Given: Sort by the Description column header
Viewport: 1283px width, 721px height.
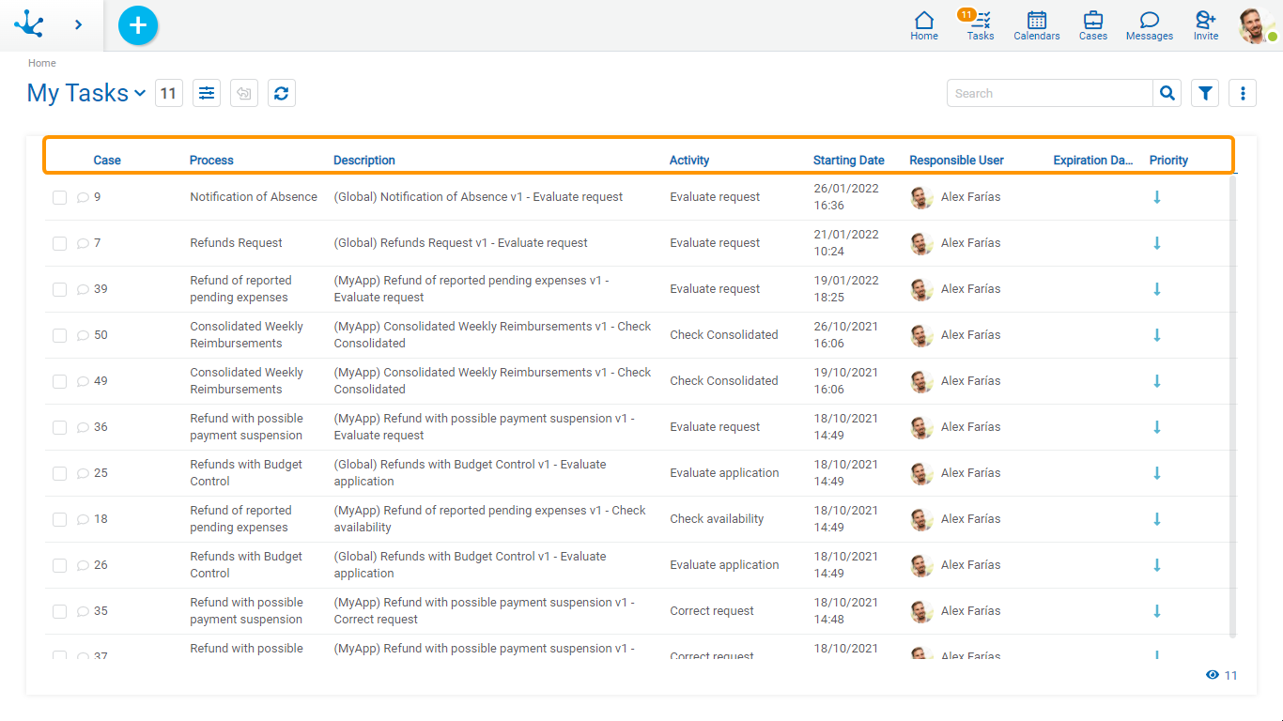Looking at the screenshot, I should pos(364,161).
